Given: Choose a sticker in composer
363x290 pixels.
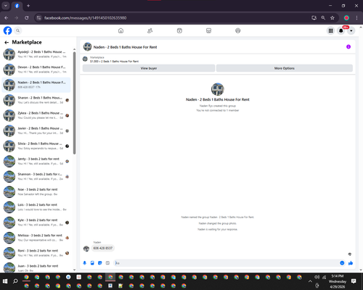Looking at the screenshot, I should coord(100,263).
